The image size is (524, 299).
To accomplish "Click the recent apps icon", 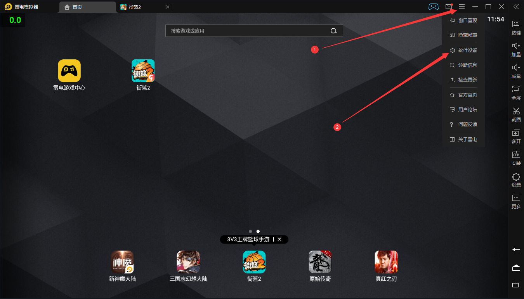I will point(516,285).
